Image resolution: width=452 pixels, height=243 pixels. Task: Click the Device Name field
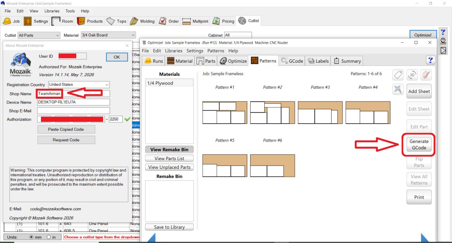(x=73, y=102)
